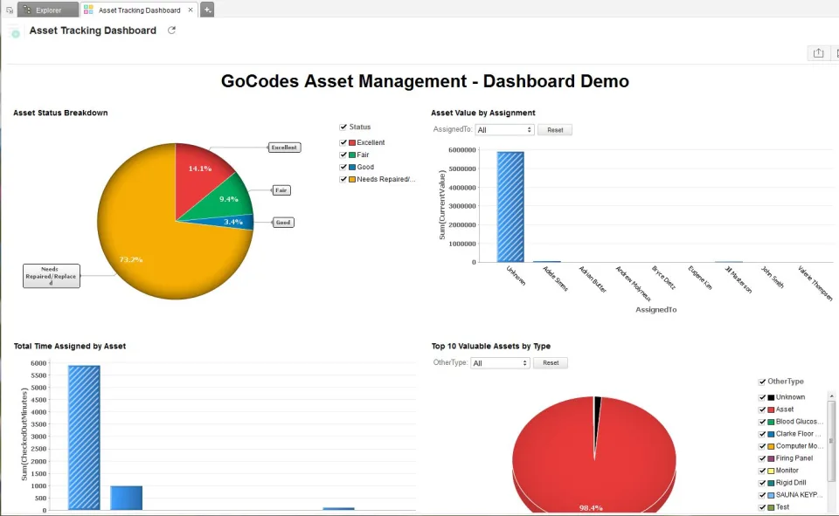Viewport: 839px width, 516px height.
Task: Click the refresh icon beside dashboard title
Action: [171, 31]
